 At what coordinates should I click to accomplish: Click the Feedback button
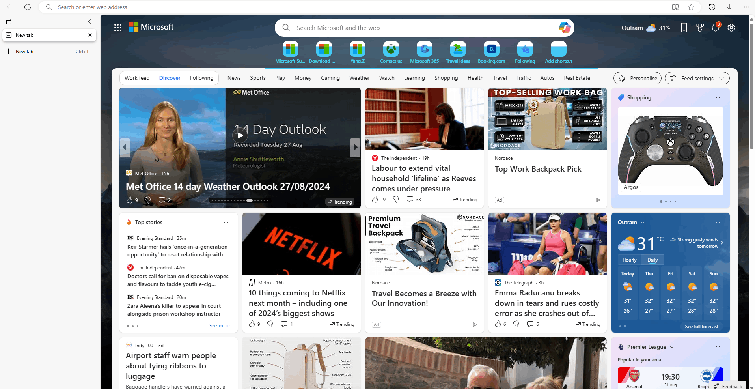(x=728, y=386)
